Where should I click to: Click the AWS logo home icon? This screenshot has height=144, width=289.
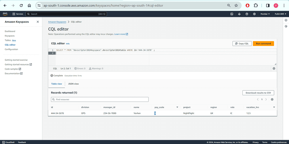pos(5,14)
